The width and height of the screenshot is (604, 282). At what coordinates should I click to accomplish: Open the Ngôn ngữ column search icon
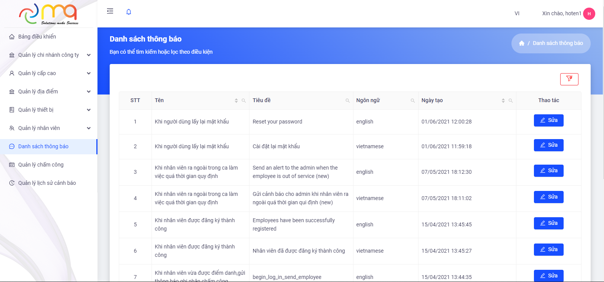click(413, 101)
